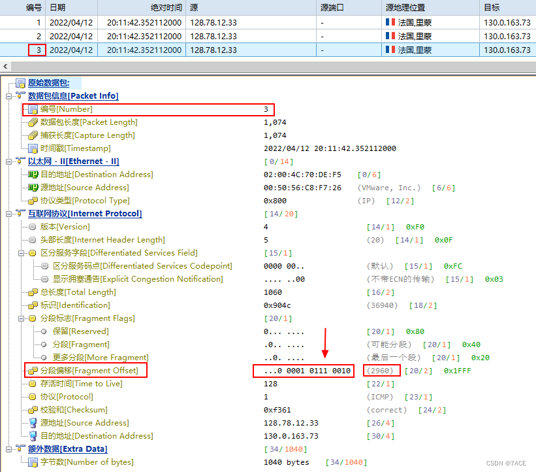Sort by the 源地理位置 column header
Viewport: 536px width, 472px height.
[431, 8]
